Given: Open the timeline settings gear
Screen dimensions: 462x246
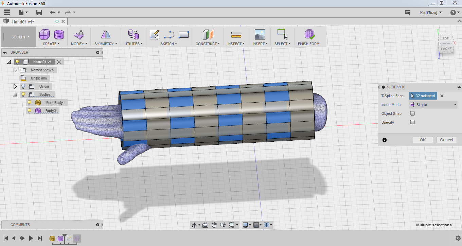Looking at the screenshot, I should pyautogui.click(x=458, y=238).
